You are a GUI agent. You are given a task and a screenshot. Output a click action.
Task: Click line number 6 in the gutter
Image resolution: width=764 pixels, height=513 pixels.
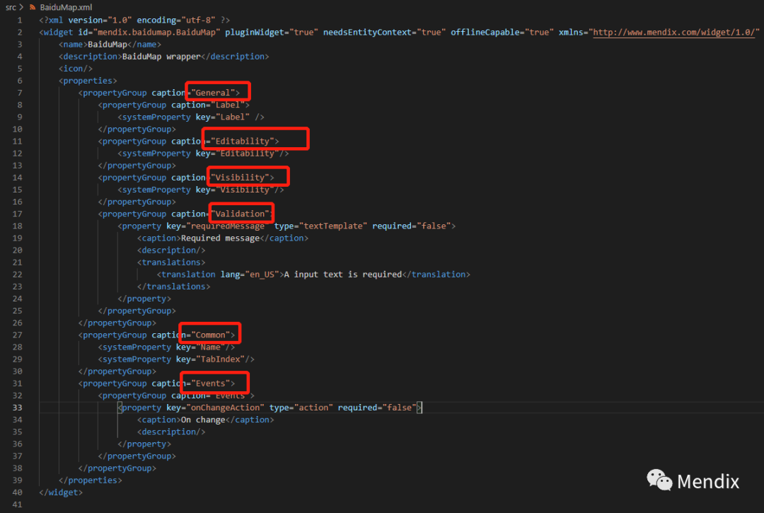pos(20,81)
